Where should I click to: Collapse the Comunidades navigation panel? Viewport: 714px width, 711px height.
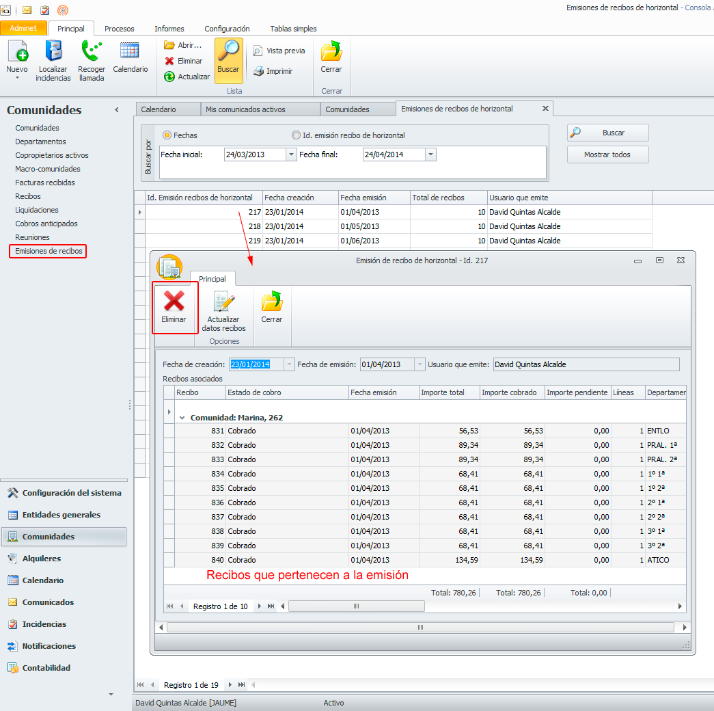(x=117, y=110)
